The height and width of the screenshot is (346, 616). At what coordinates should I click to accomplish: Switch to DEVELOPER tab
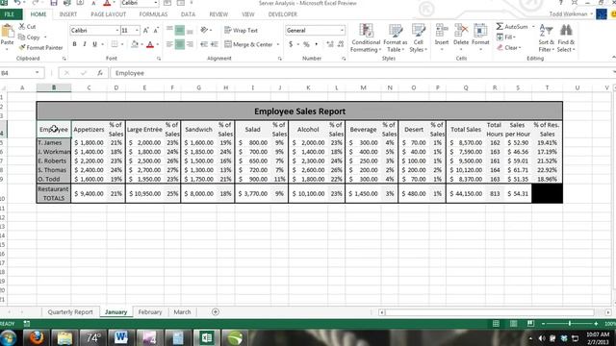[282, 14]
